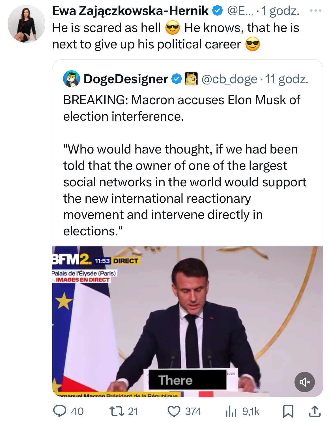Viewport: 331px width, 422px height.
Task: Like the tweet with the heart icon
Action: tap(174, 411)
